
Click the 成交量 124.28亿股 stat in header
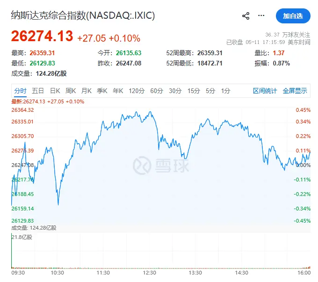click(39, 73)
